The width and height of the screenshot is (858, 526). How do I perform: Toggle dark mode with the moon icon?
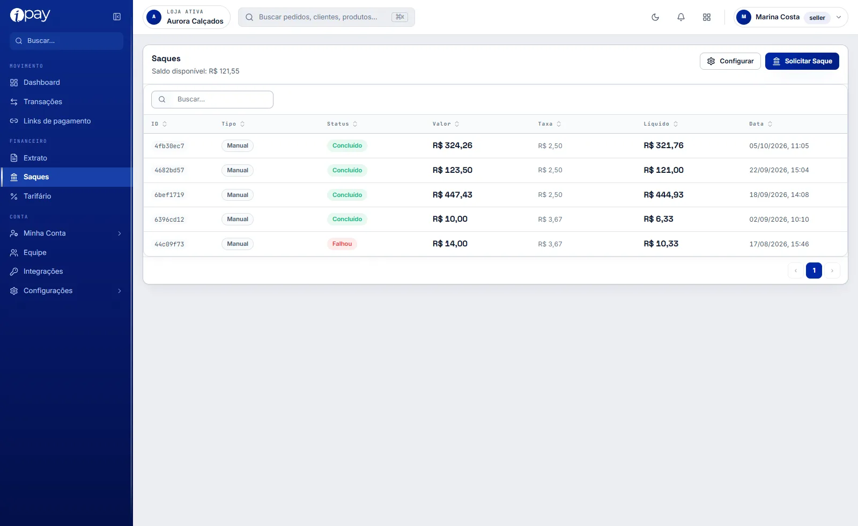click(655, 17)
